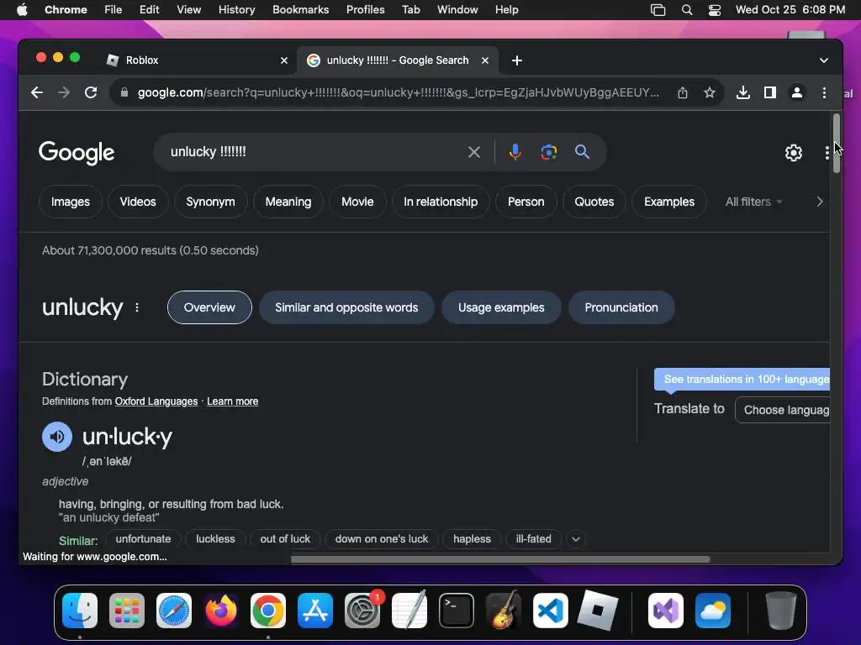Close the Google Search tab
The height and width of the screenshot is (645, 861).
485,60
